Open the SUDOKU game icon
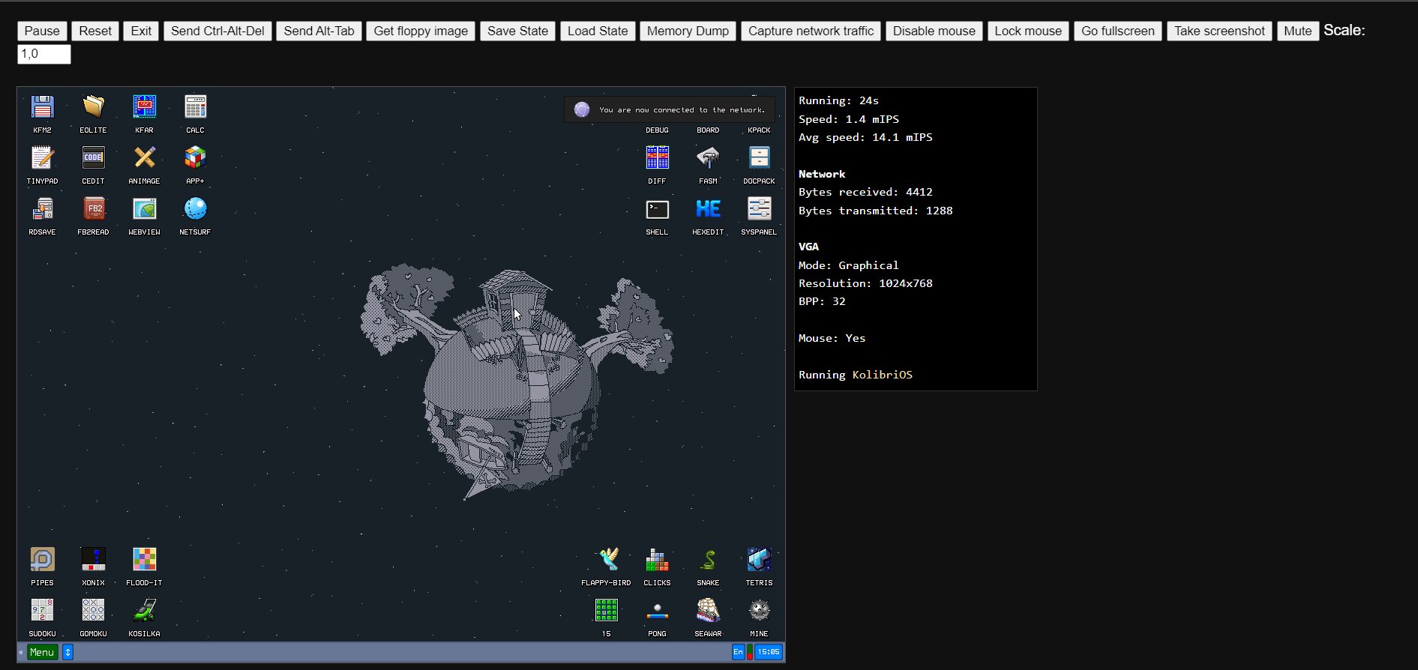This screenshot has height=670, width=1418. 42,611
